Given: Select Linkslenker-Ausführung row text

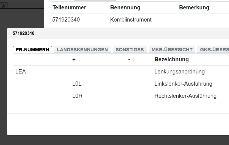Looking at the screenshot, I should 183,84.
